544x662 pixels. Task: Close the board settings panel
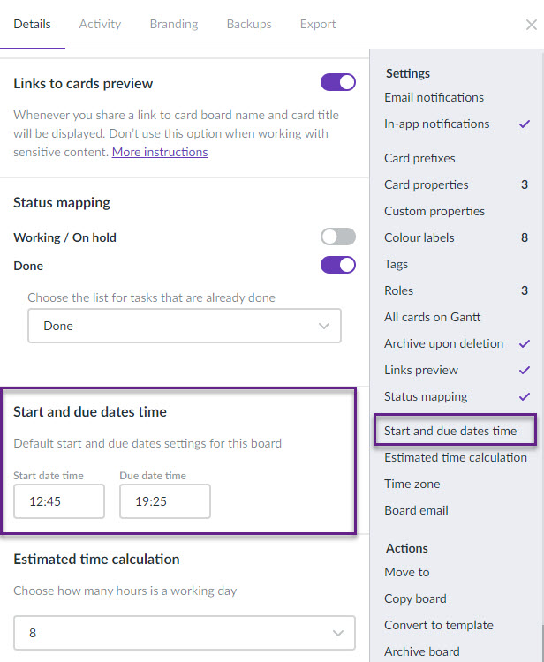531,25
